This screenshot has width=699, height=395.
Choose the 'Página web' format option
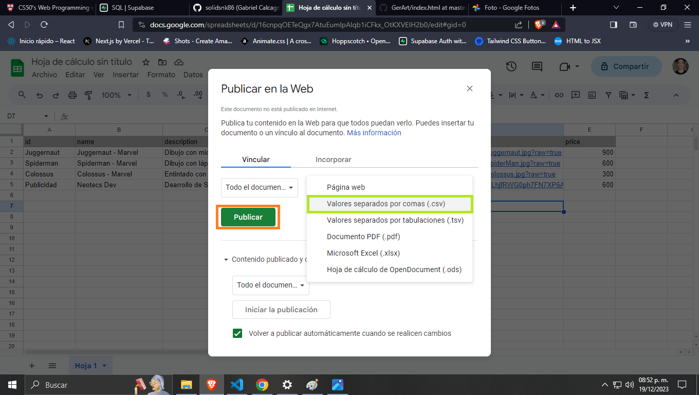390,187
